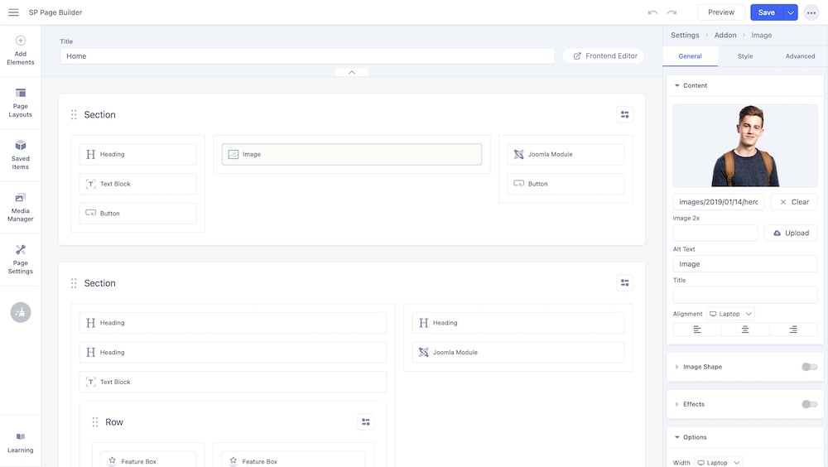Open Width device dropdown (Laptop)
Image resolution: width=828 pixels, height=467 pixels.
[719, 462]
